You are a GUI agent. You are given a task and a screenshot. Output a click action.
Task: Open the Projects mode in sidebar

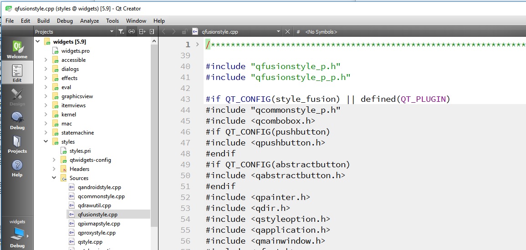pyautogui.click(x=17, y=144)
